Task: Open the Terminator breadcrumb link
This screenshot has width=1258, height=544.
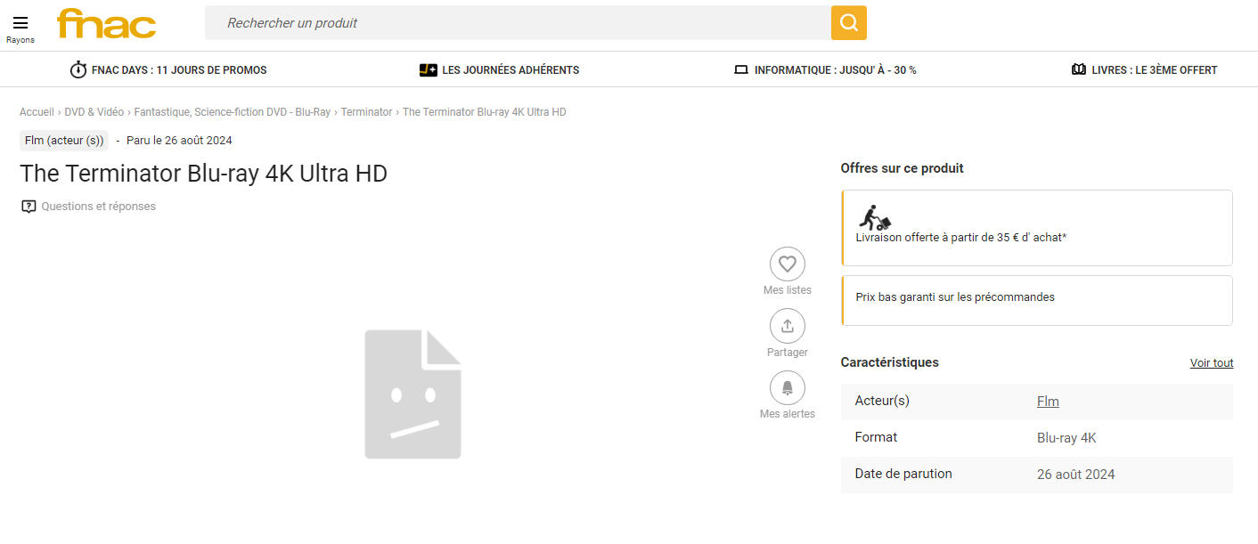Action: click(366, 112)
